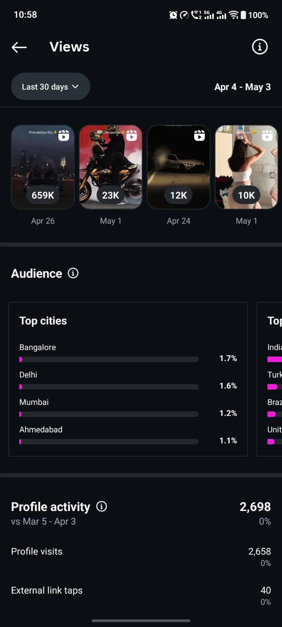Open the 23K motorcycle reel from May 1
282x627 pixels.
tap(111, 167)
